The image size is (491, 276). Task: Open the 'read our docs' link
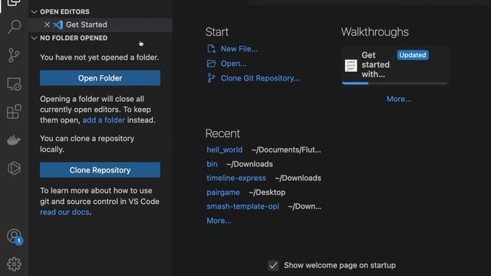pyautogui.click(x=64, y=212)
